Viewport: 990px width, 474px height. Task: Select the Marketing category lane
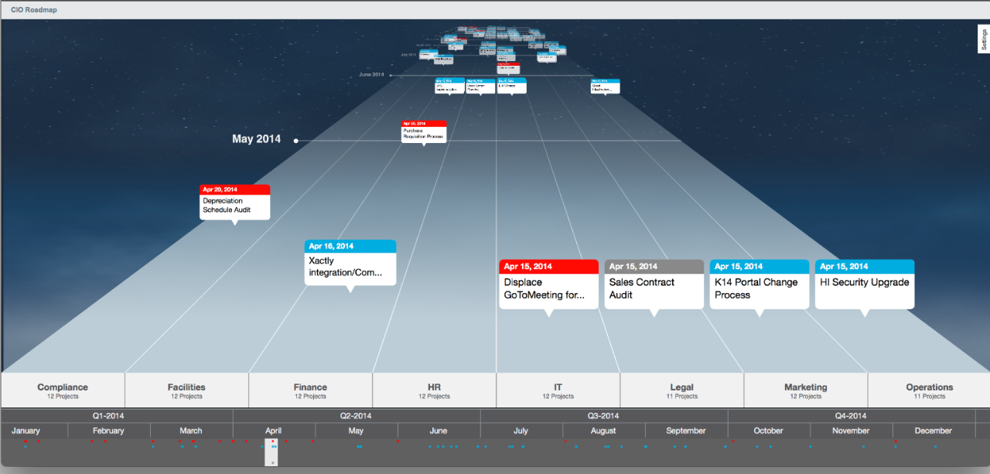point(805,390)
